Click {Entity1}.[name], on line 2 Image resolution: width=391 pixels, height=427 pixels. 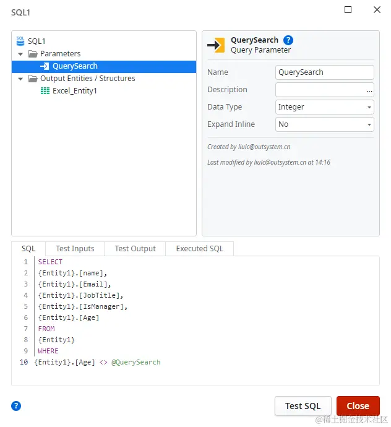(x=72, y=273)
